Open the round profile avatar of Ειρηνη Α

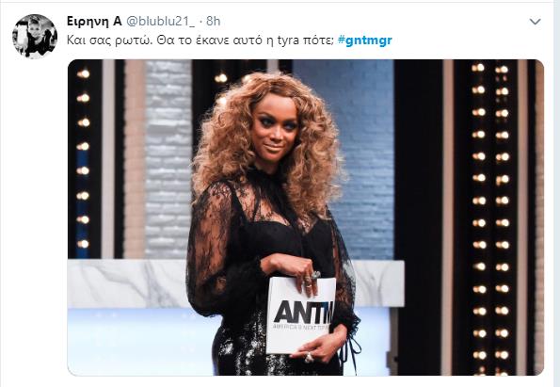coord(35,37)
